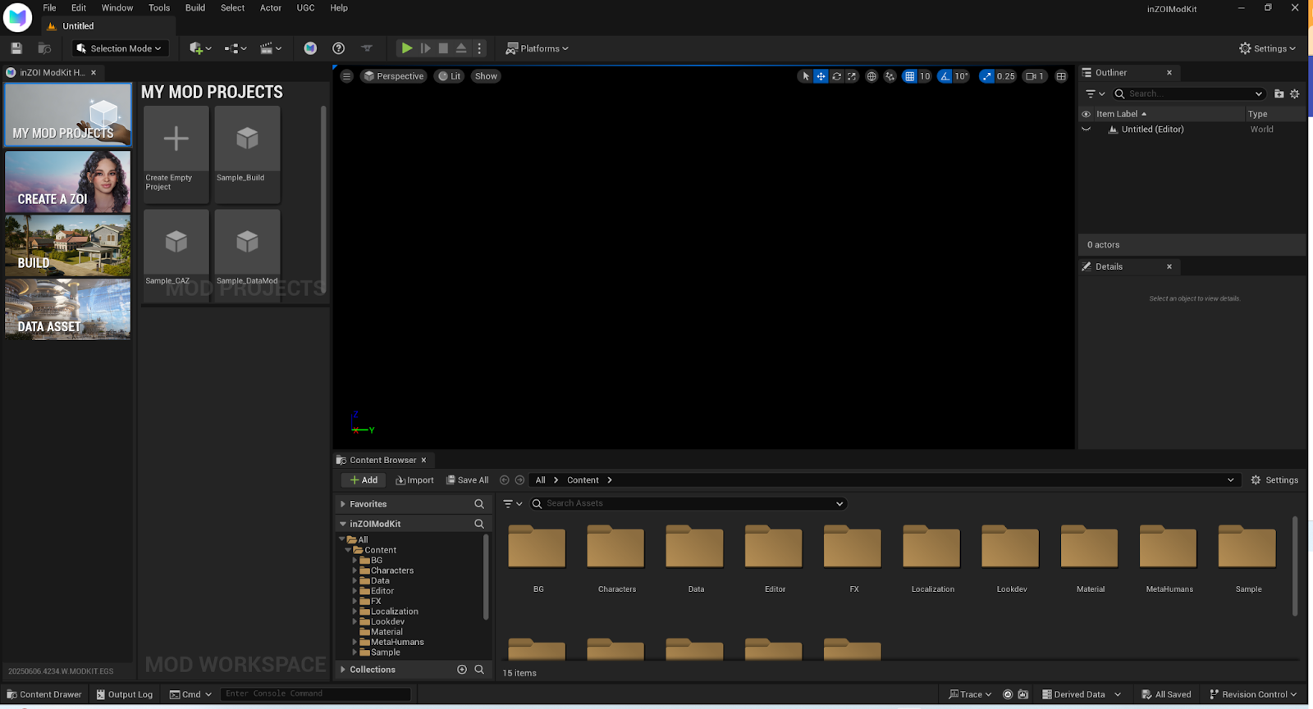Viewport: 1313px width, 709px height.
Task: Open the Window menu
Action: tap(117, 7)
